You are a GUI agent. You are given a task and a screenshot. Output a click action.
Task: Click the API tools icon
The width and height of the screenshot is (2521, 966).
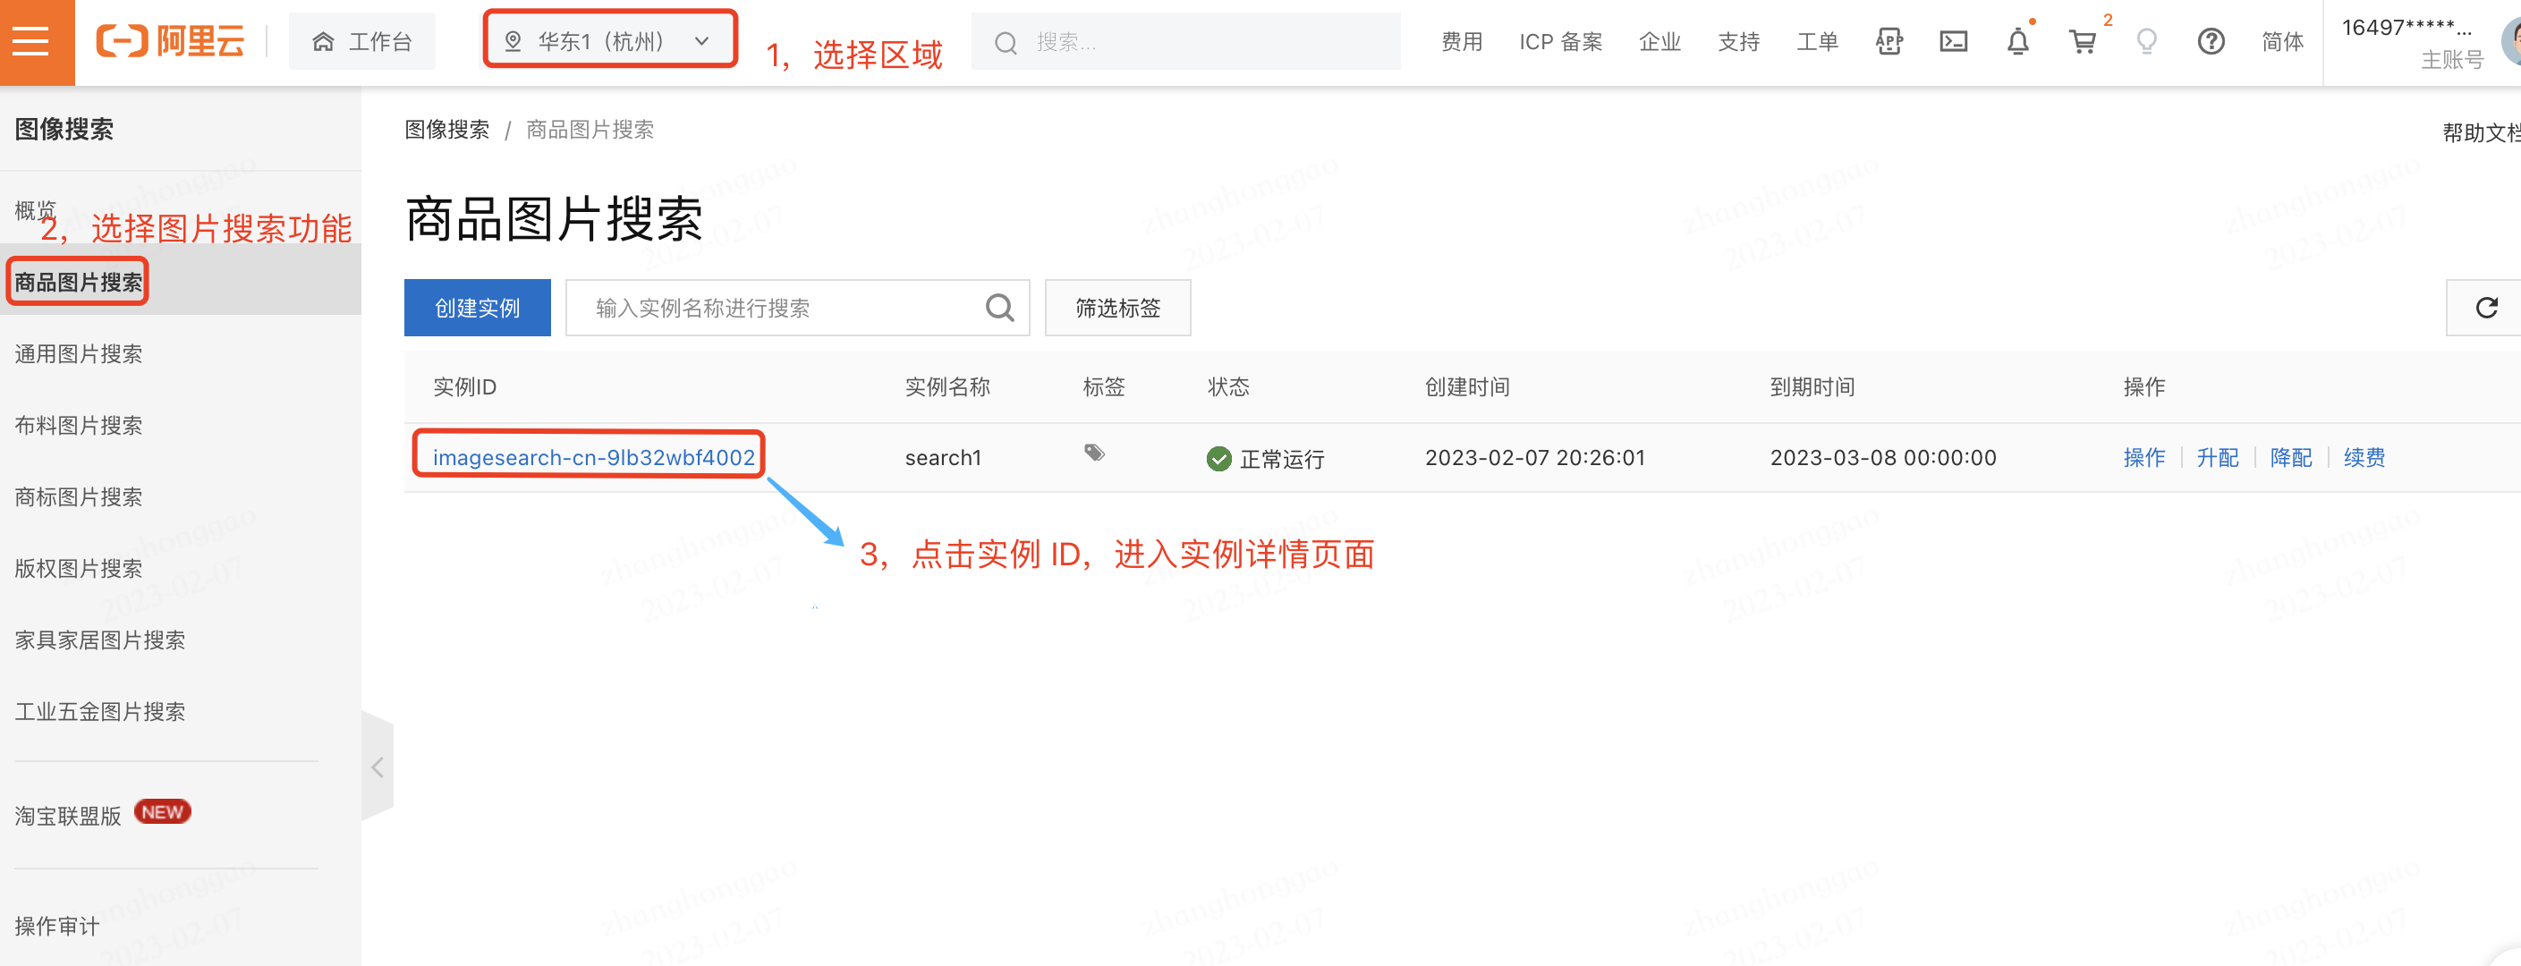coord(1888,41)
